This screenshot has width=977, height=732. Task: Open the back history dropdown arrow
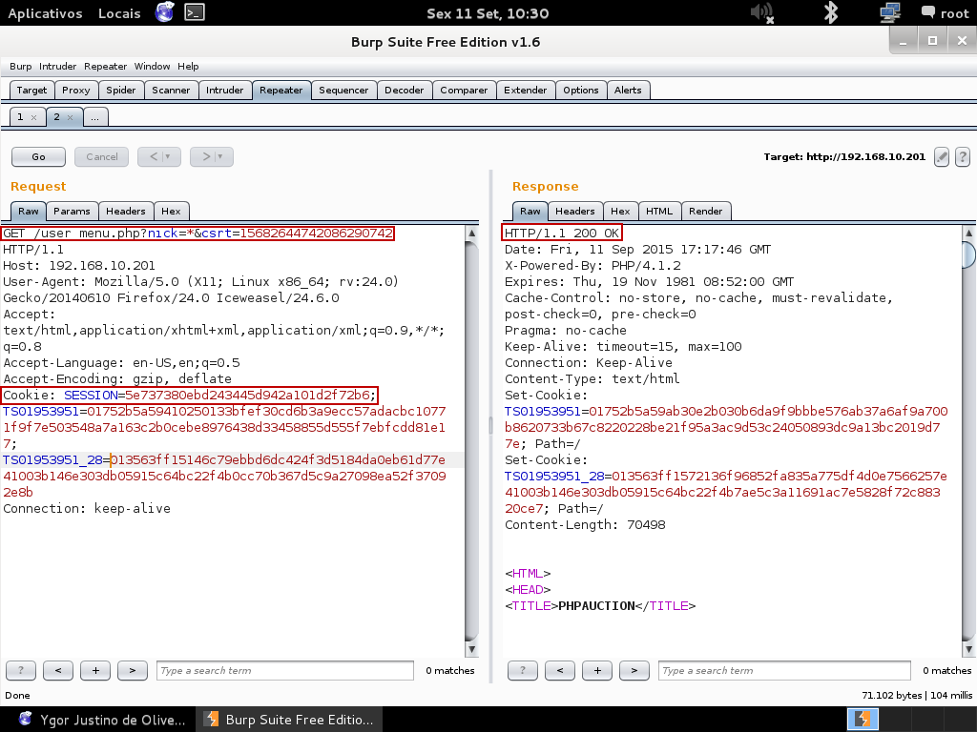(x=168, y=156)
